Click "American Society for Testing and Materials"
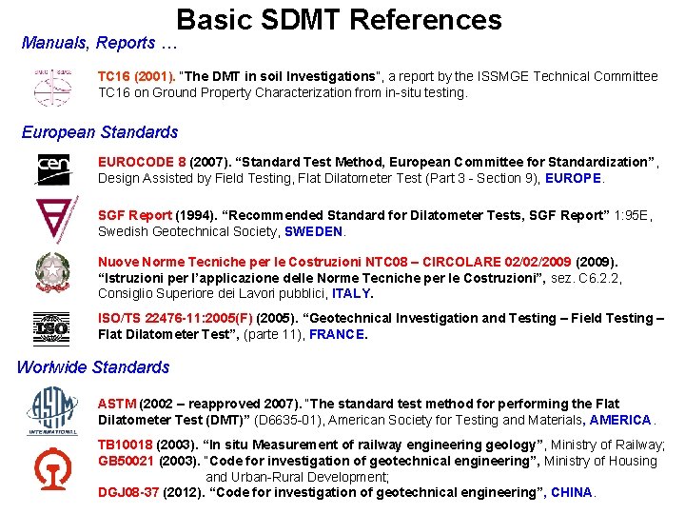 (x=455, y=420)
